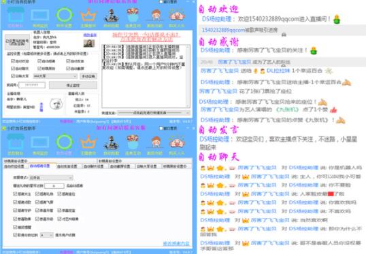Click the red underlined notice link above the log
The height and width of the screenshot is (254, 366).
pos(146,37)
